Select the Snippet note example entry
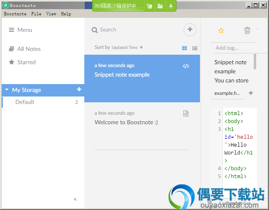The height and width of the screenshot is (210, 269). tap(142, 78)
